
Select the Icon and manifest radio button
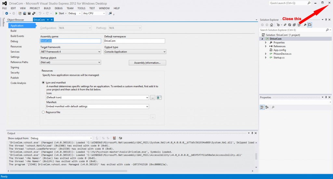43,82
